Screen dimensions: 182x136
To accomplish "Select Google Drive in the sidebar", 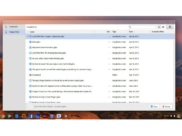I will [14, 31].
